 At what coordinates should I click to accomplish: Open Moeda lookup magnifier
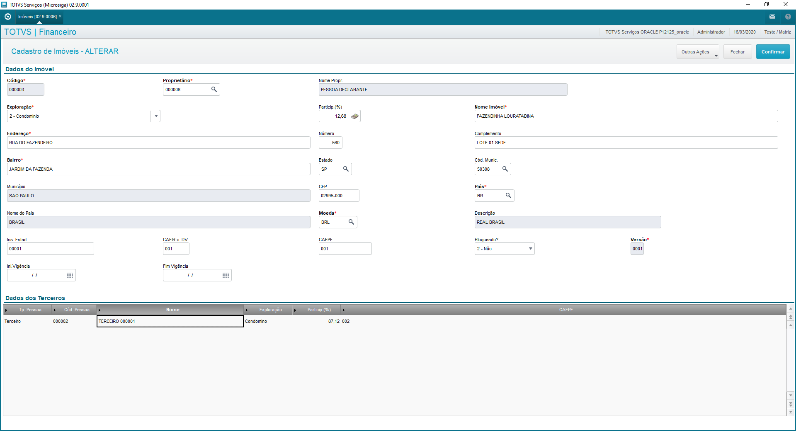(351, 222)
